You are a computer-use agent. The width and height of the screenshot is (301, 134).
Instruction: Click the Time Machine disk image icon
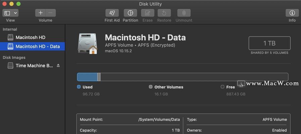click(10, 66)
